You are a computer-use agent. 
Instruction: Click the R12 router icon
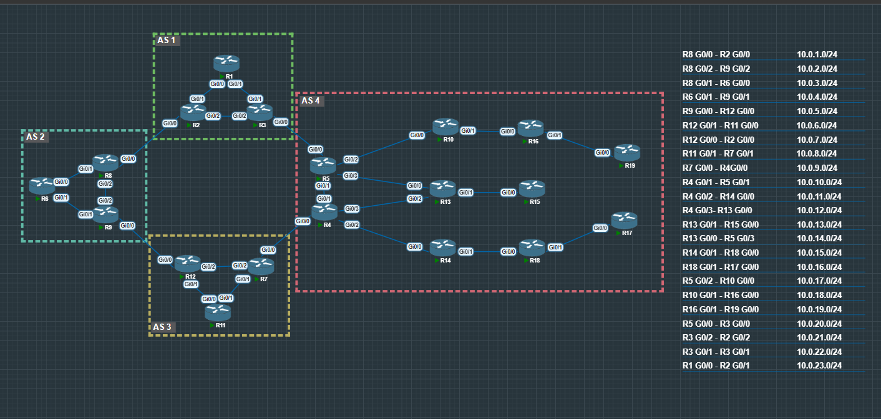tap(187, 263)
